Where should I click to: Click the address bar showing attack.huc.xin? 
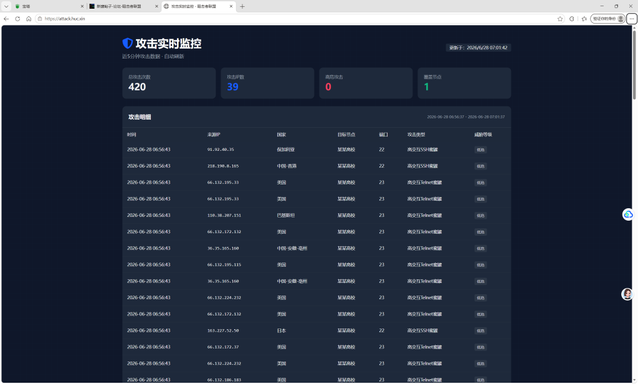296,19
